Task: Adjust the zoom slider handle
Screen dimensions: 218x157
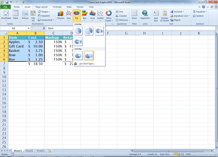Action: pyautogui.click(x=205, y=154)
